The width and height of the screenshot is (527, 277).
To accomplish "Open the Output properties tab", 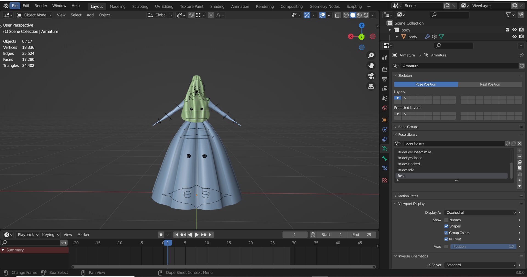I will click(x=385, y=79).
